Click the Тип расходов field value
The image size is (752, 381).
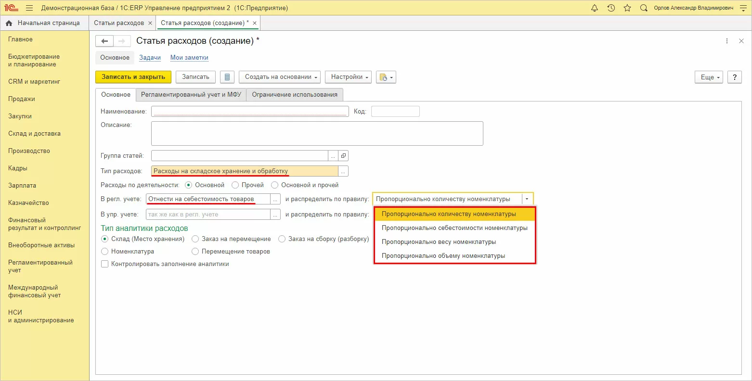pyautogui.click(x=245, y=171)
